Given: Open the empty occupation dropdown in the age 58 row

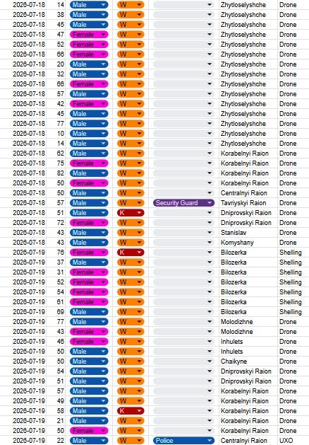Looking at the screenshot, I should pyautogui.click(x=183, y=411).
